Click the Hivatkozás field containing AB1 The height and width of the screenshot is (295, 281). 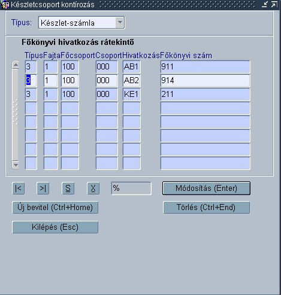point(132,66)
